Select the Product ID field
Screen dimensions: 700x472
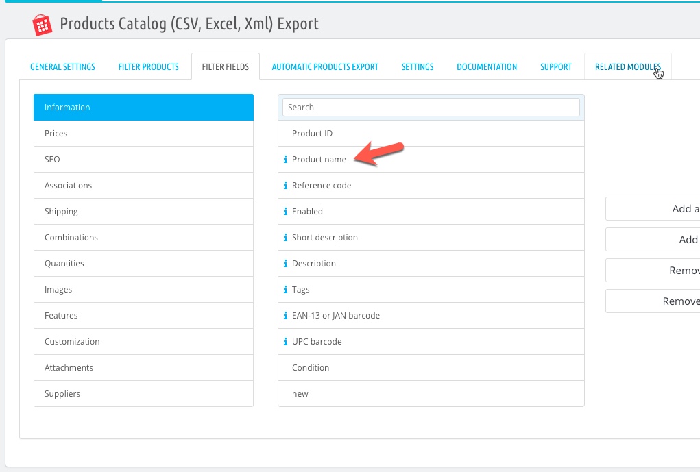(x=431, y=134)
